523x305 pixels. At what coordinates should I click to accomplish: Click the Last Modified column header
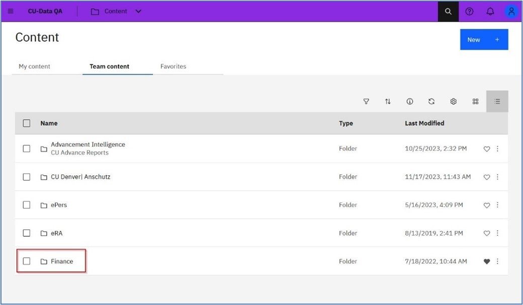pos(424,123)
